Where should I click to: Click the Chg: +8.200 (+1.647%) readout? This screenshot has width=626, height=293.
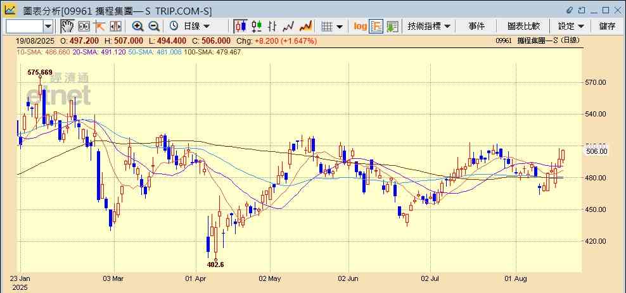(x=276, y=41)
